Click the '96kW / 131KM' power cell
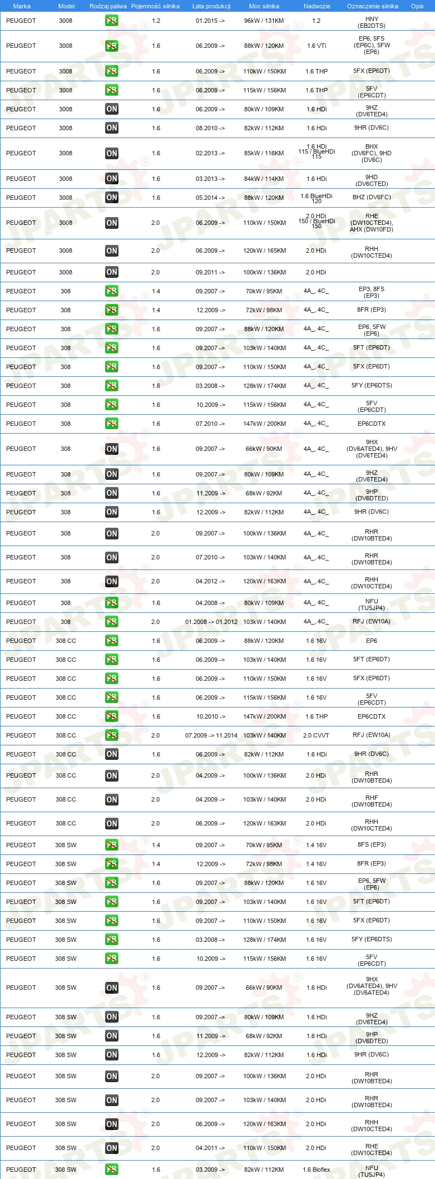435x1179 pixels. point(264,21)
